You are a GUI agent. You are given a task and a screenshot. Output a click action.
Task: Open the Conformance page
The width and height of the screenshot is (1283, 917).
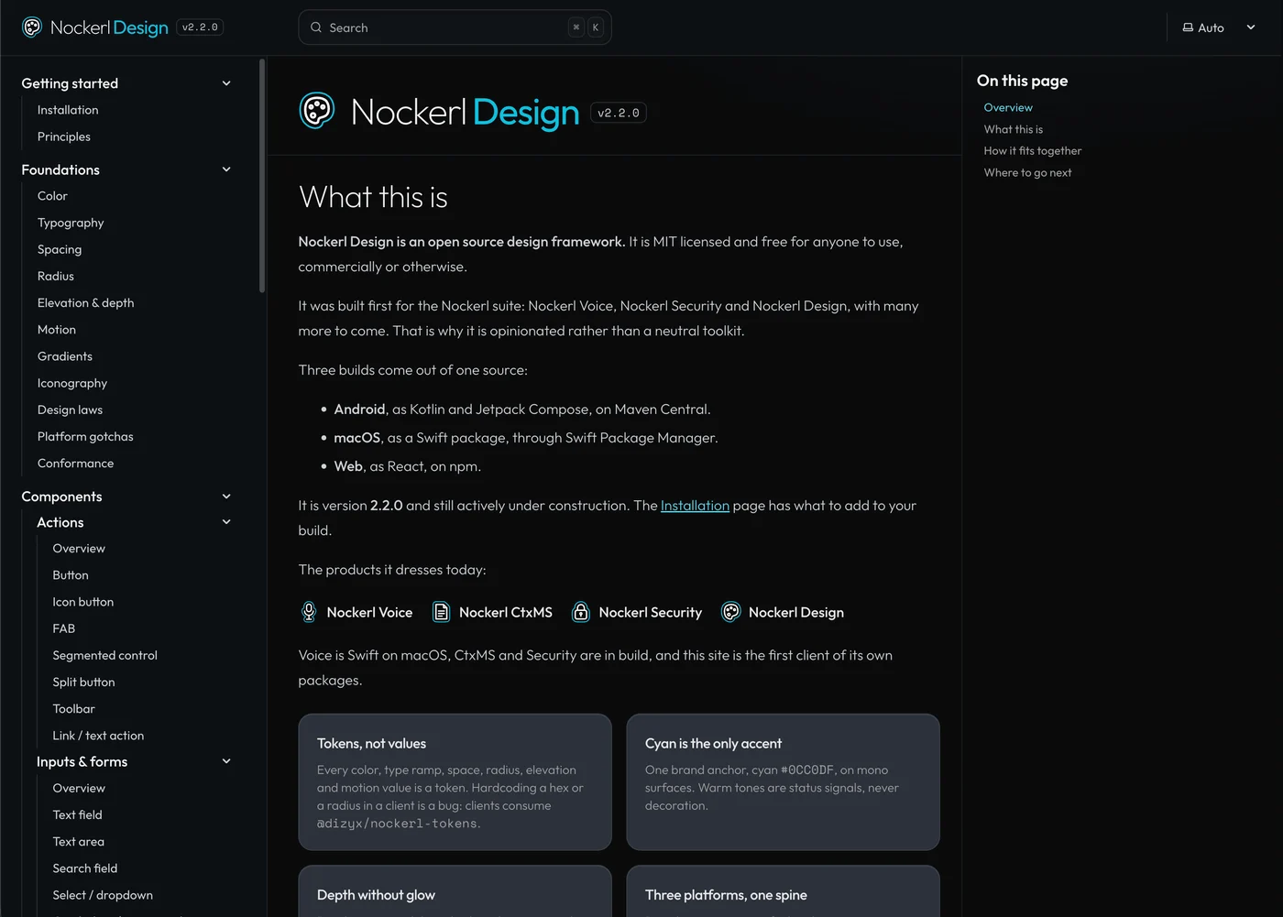[x=75, y=464]
